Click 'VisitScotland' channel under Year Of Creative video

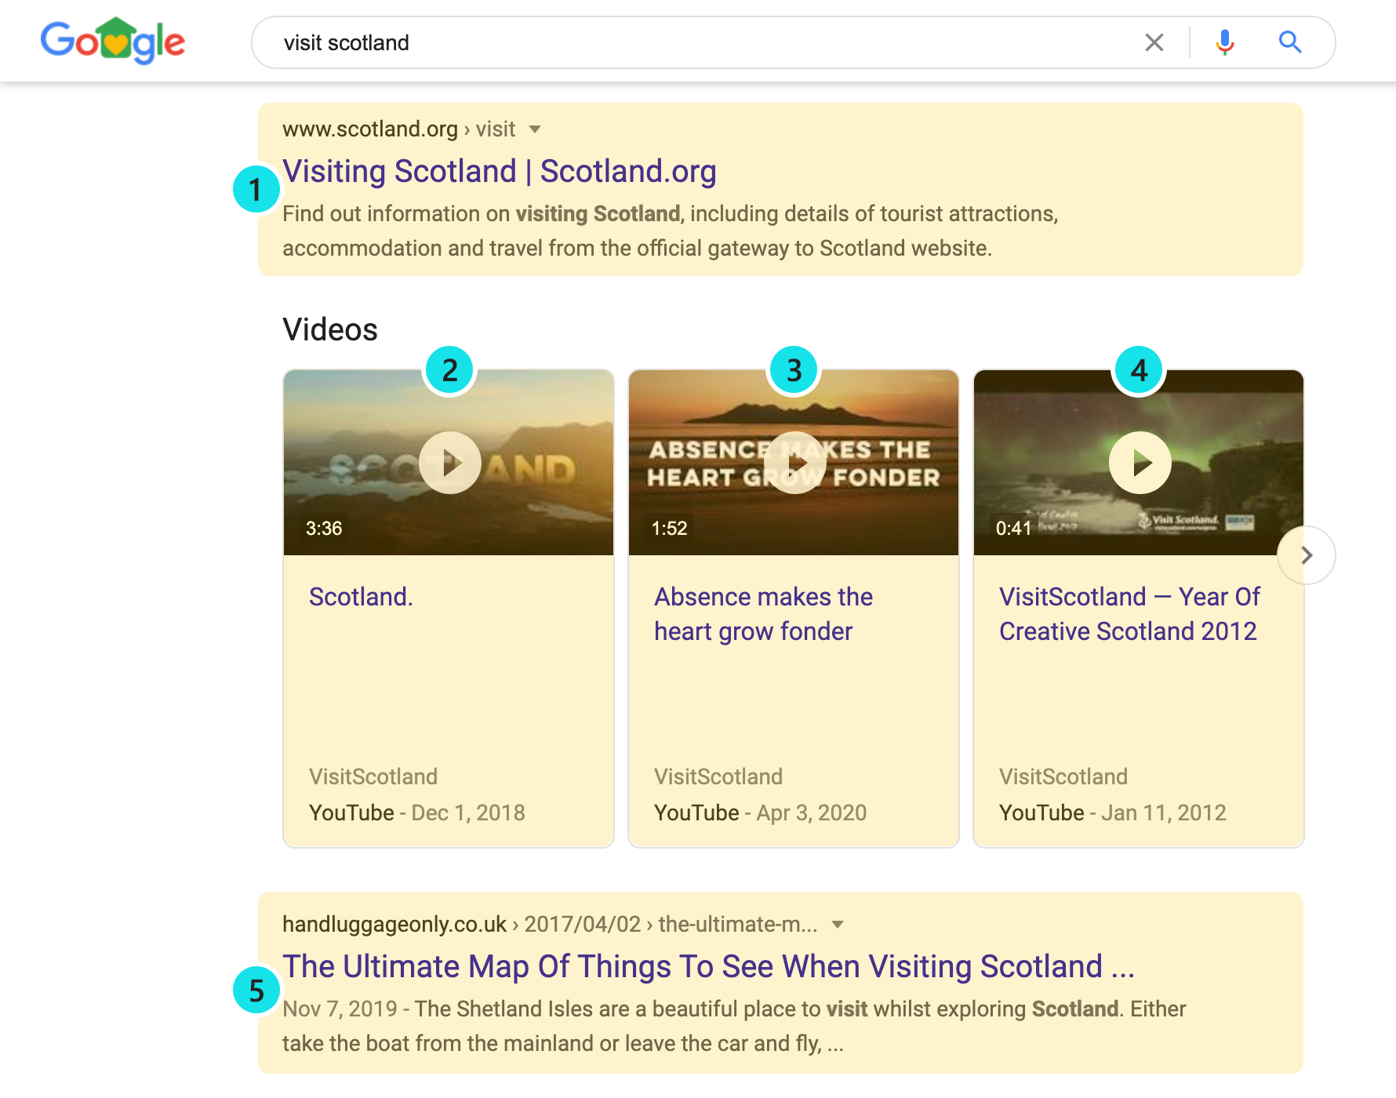pyautogui.click(x=1063, y=776)
